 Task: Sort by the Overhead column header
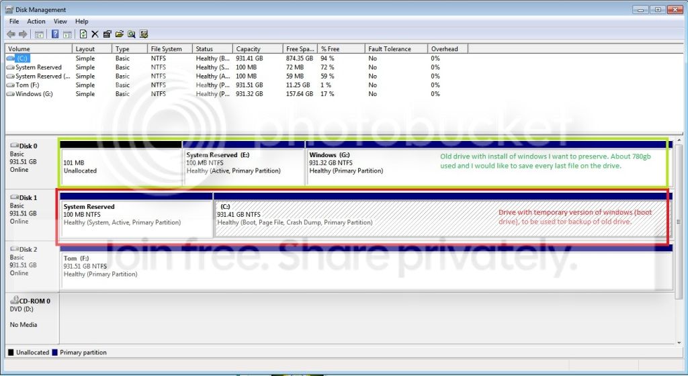click(x=447, y=48)
